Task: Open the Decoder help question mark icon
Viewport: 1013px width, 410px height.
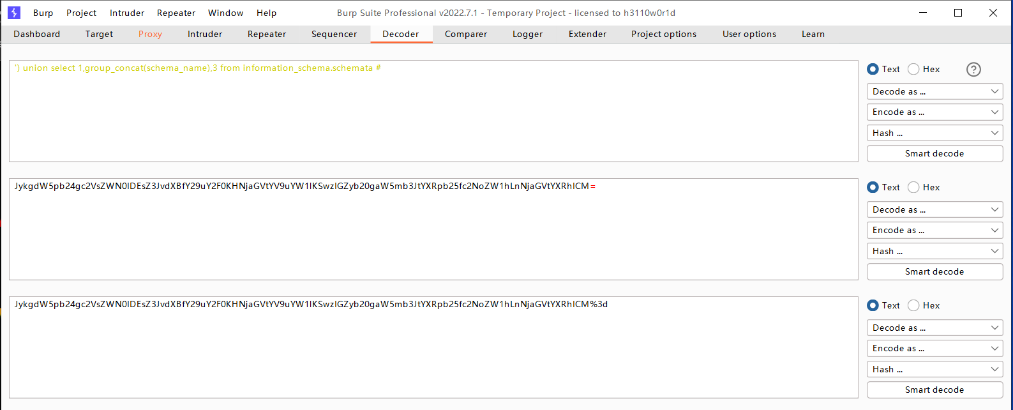Action: coord(973,70)
